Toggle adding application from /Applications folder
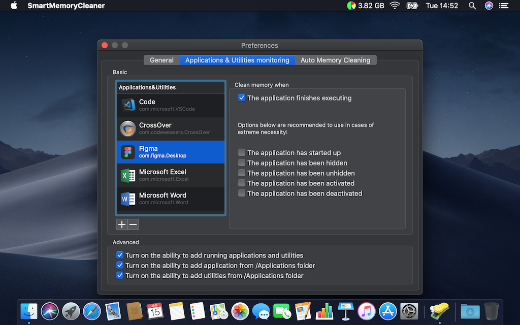This screenshot has width=520, height=325. [x=120, y=265]
